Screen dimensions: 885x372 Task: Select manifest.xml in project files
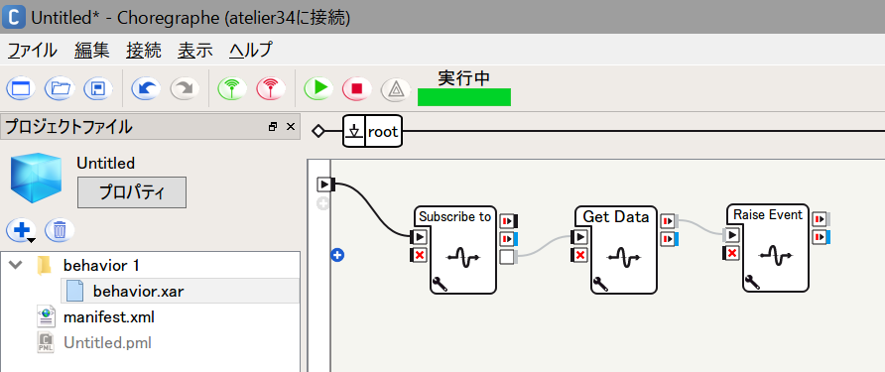(x=109, y=316)
